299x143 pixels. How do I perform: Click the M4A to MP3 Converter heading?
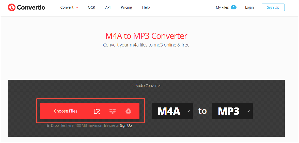pyautogui.click(x=146, y=36)
